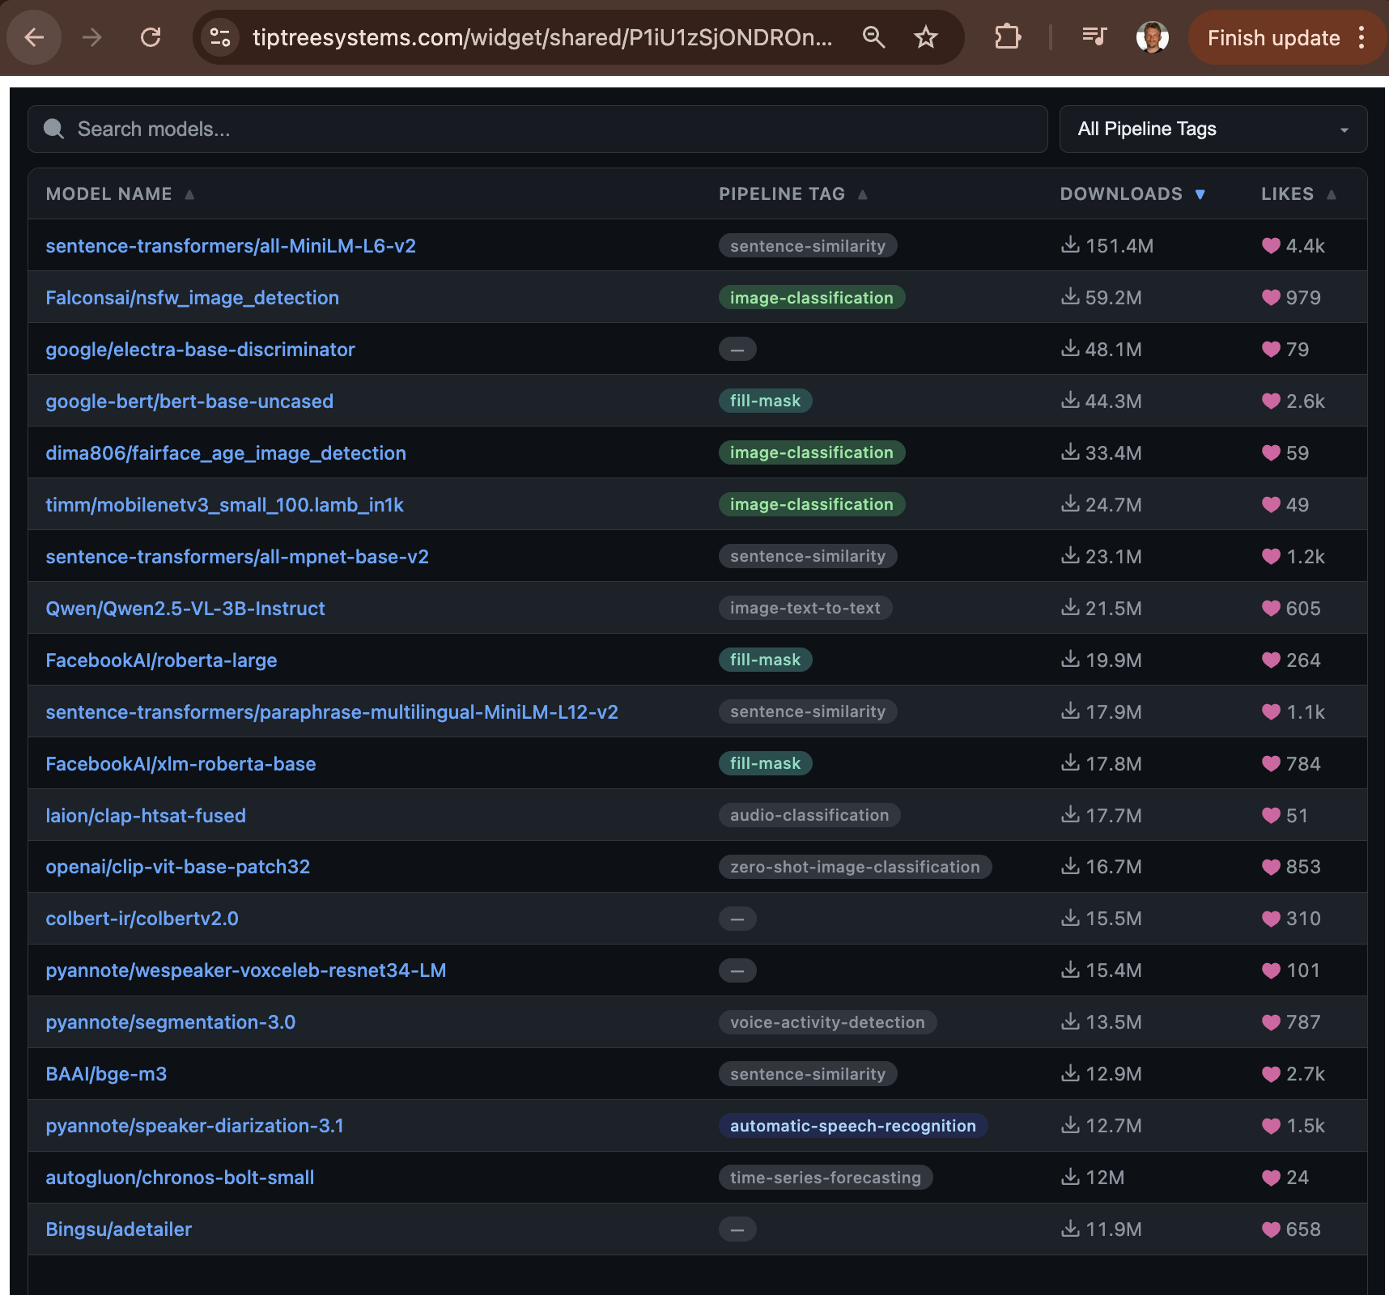
Task: Reload the current page
Action: pos(151,36)
